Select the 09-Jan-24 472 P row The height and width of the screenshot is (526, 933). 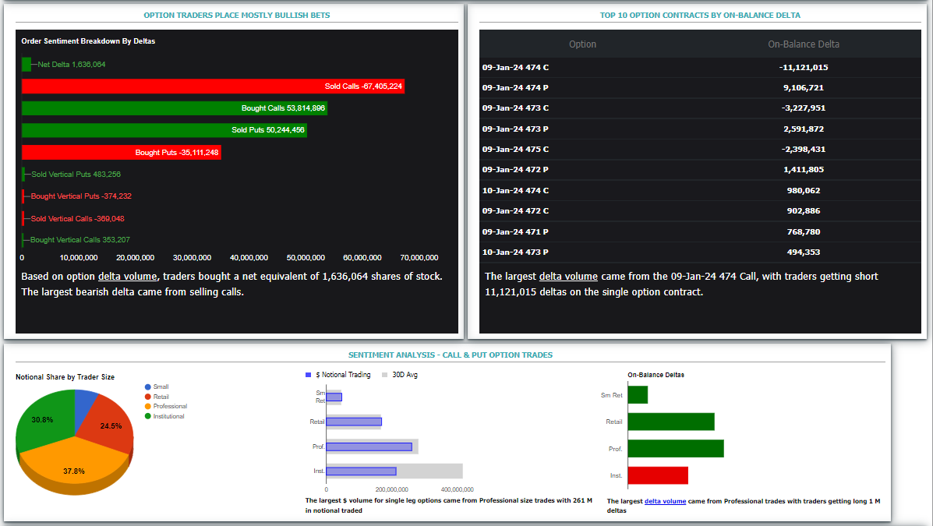coord(700,170)
